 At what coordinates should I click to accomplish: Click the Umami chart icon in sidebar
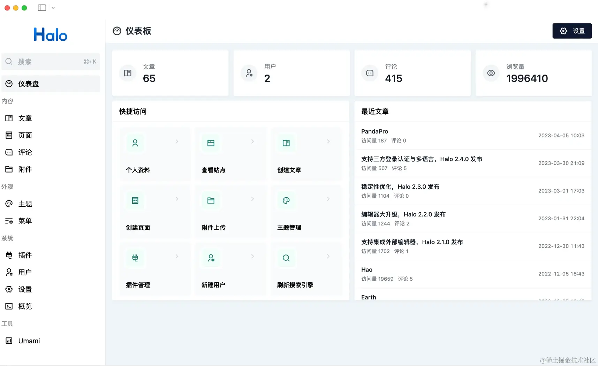pyautogui.click(x=9, y=341)
